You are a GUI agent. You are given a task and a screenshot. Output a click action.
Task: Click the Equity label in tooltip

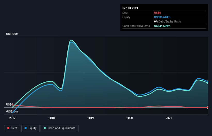(126, 17)
